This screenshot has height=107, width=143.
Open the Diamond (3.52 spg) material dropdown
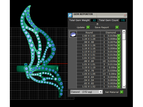click(100, 92)
